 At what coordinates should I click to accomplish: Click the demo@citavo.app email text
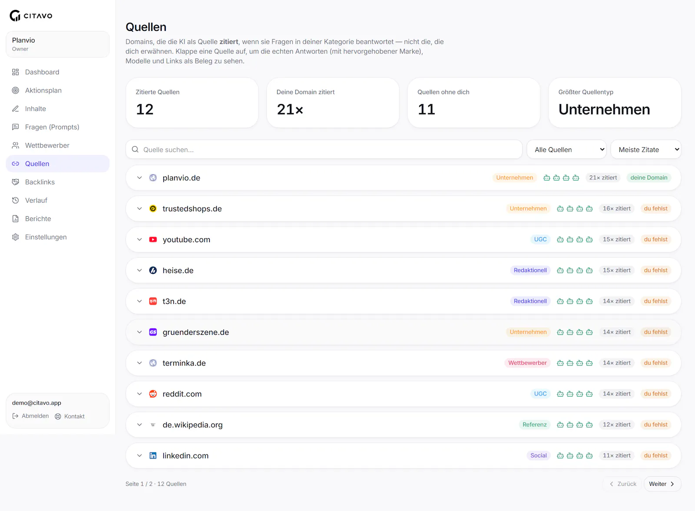[x=36, y=403]
